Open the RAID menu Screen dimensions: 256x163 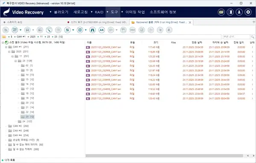coord(99,12)
